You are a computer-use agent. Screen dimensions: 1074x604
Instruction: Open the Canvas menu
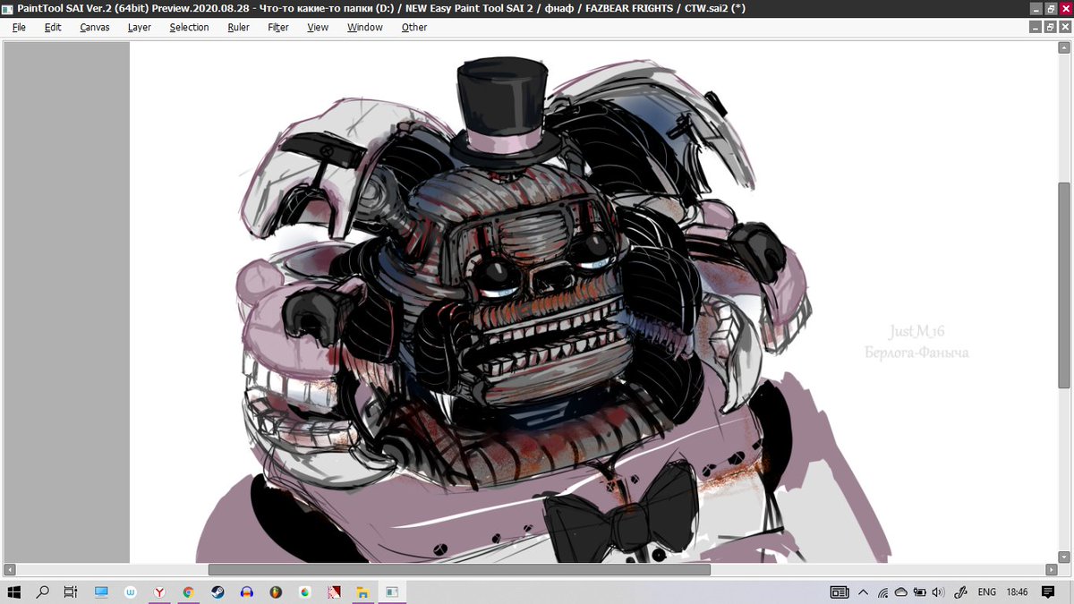click(95, 27)
